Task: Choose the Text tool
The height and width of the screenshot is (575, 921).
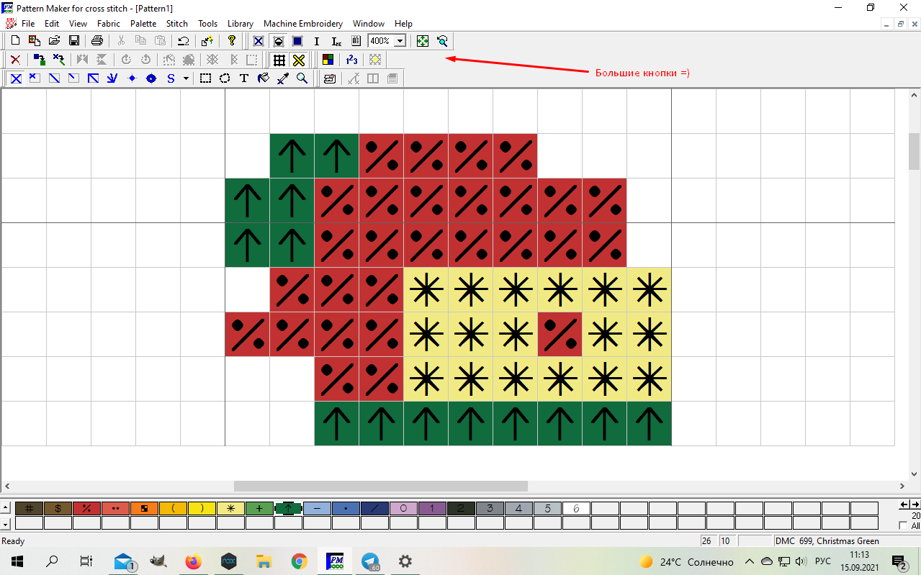Action: [x=244, y=78]
